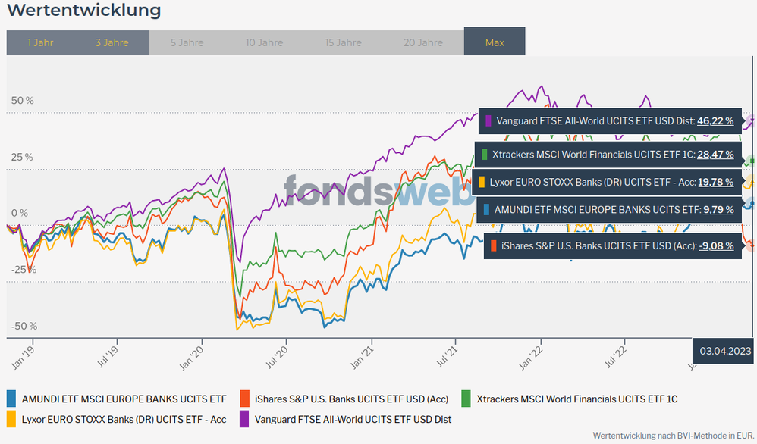Toggle yellow Lyxor EURO STOXX legend swatch
757x444 pixels.
coord(11,418)
